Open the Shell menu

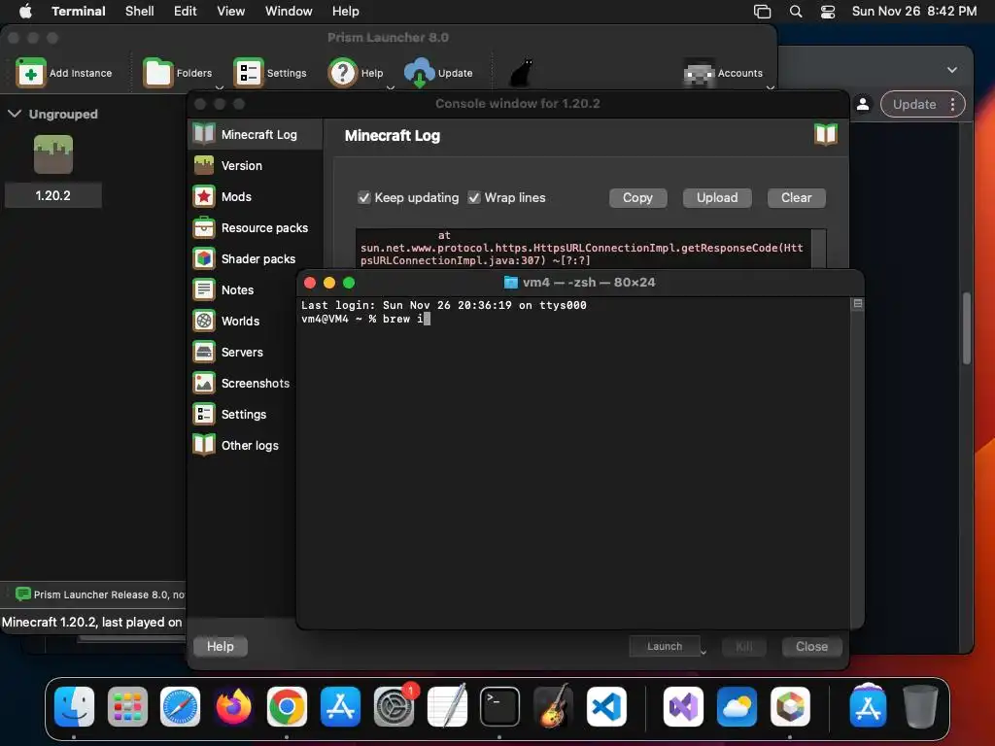click(139, 11)
